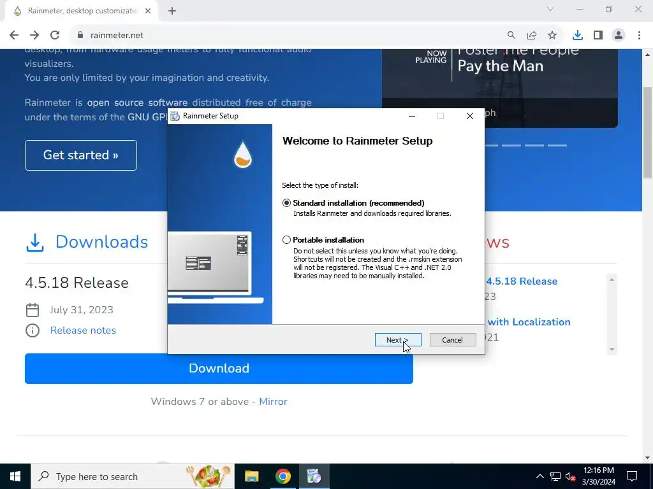This screenshot has width=653, height=489.
Task: Open the taskbar clock and date
Action: click(598, 476)
